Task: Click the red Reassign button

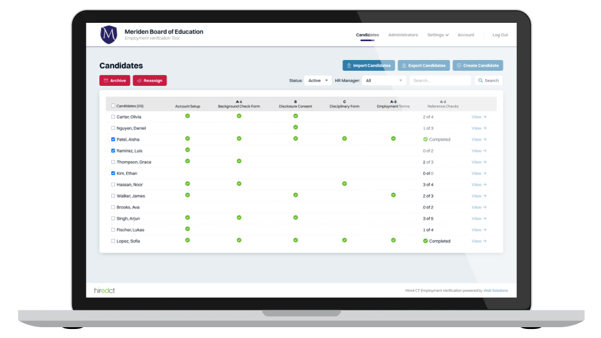Action: point(150,81)
